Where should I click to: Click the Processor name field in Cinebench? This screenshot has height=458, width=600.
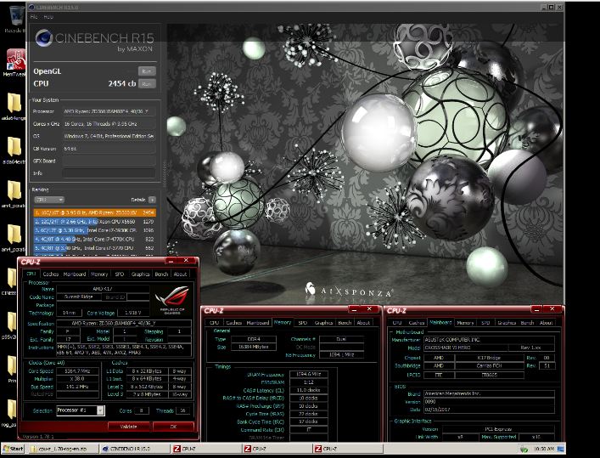(x=109, y=111)
